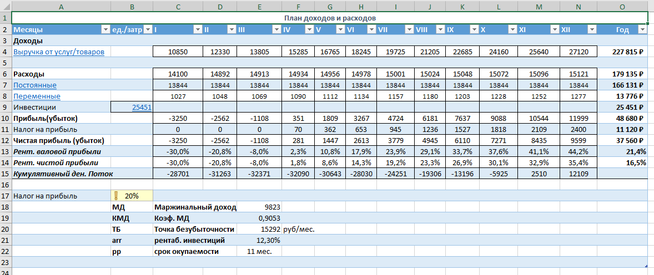Viewport: 654px width, 275px height.
Task: Select the 12,30% investment return cell
Action: [x=259, y=240]
